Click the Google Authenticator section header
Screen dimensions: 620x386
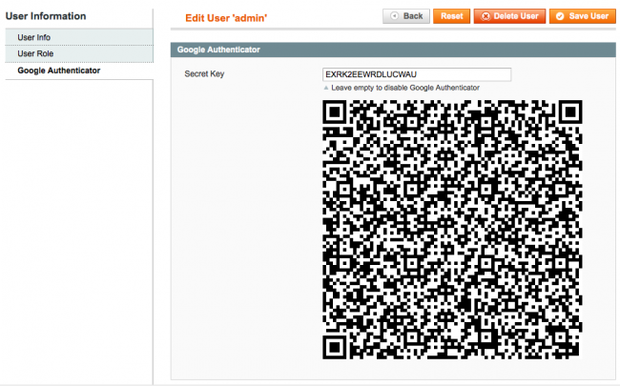tap(393, 50)
